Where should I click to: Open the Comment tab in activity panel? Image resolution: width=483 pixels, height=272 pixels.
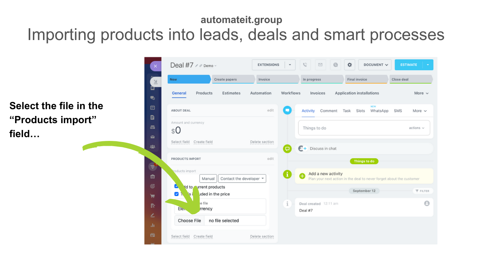point(329,111)
